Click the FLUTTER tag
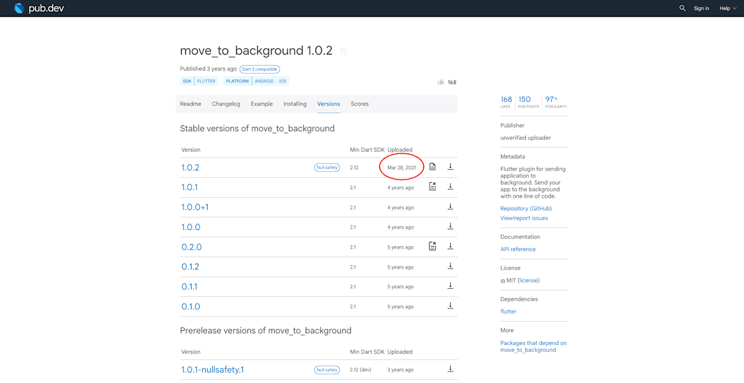This screenshot has width=744, height=383. pos(206,81)
